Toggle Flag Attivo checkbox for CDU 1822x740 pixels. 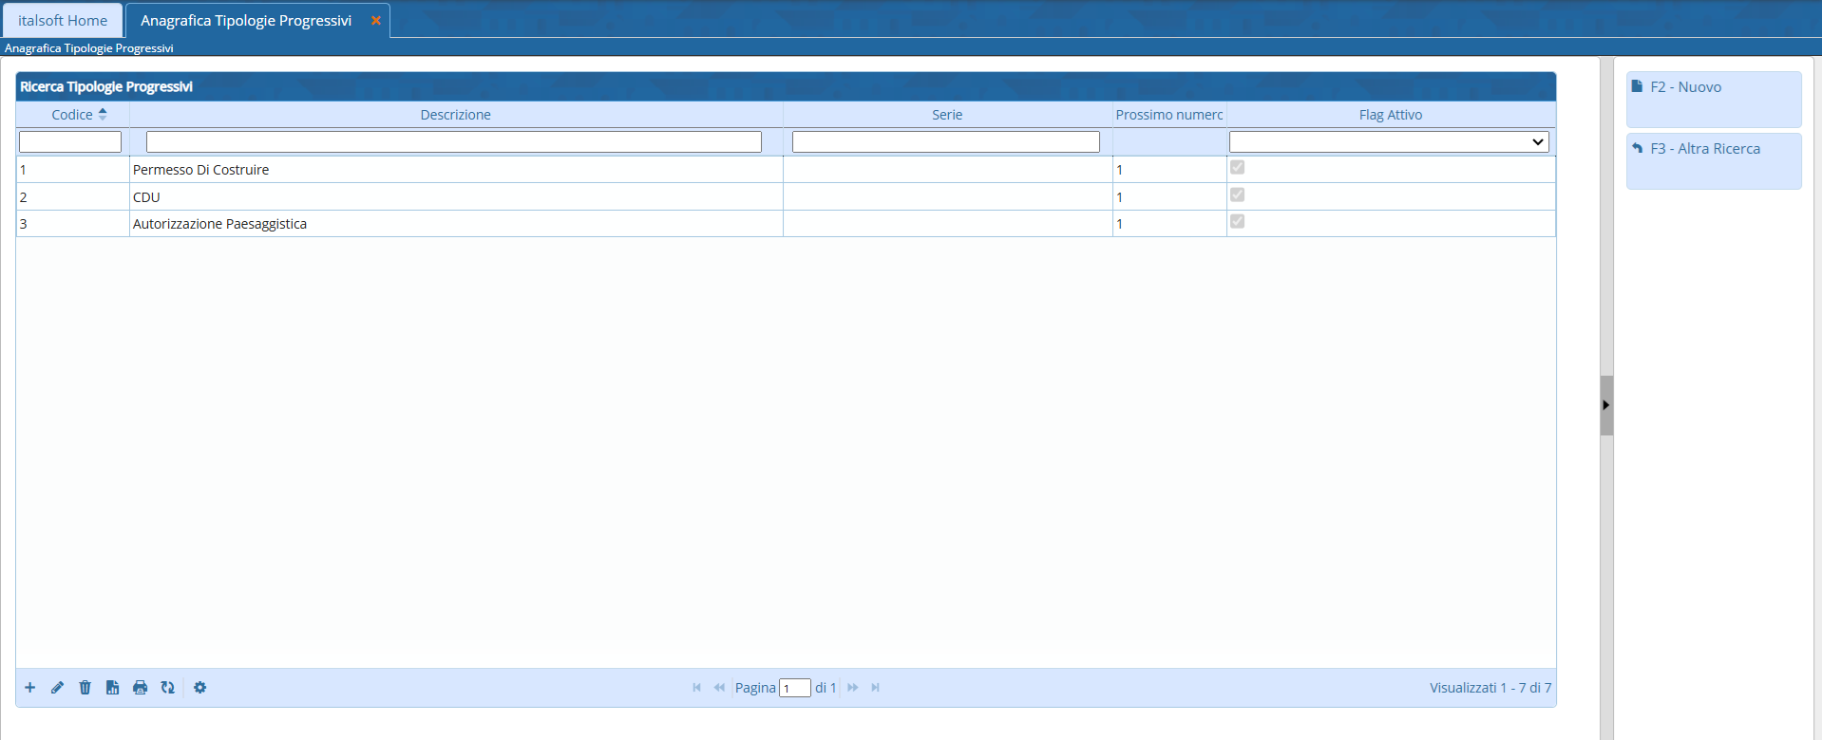coord(1237,195)
